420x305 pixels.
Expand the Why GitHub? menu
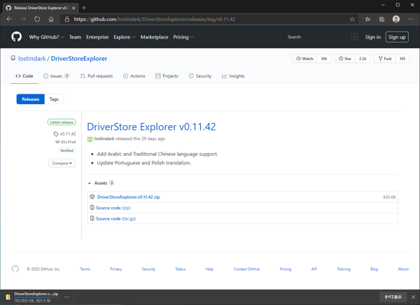[x=46, y=37]
